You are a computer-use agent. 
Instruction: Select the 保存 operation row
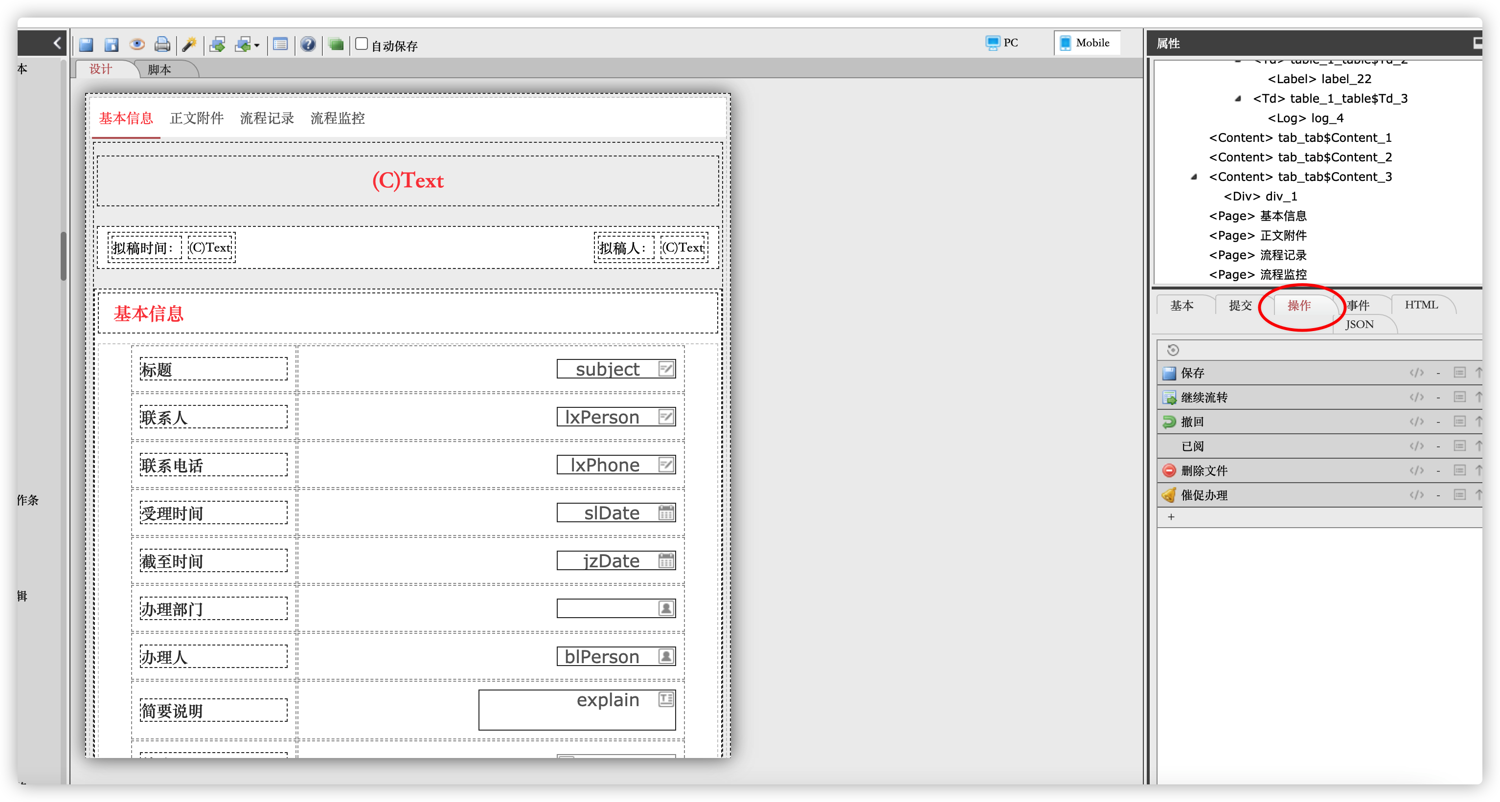[1319, 373]
